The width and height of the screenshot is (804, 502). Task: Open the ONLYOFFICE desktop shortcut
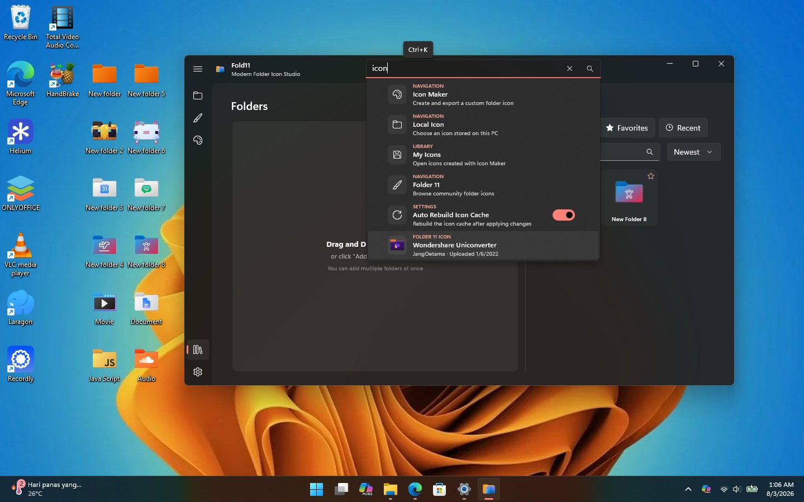[x=21, y=194]
